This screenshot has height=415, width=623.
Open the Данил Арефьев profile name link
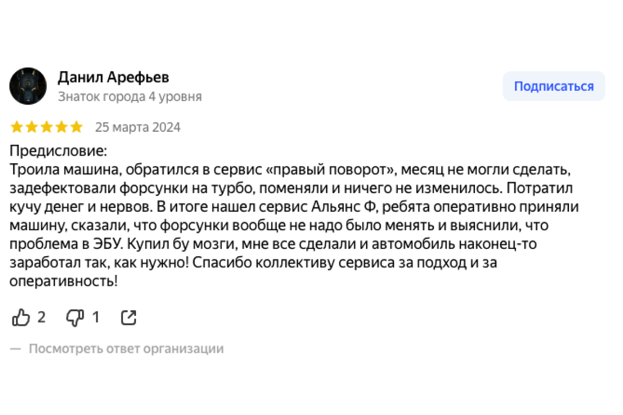(113, 78)
